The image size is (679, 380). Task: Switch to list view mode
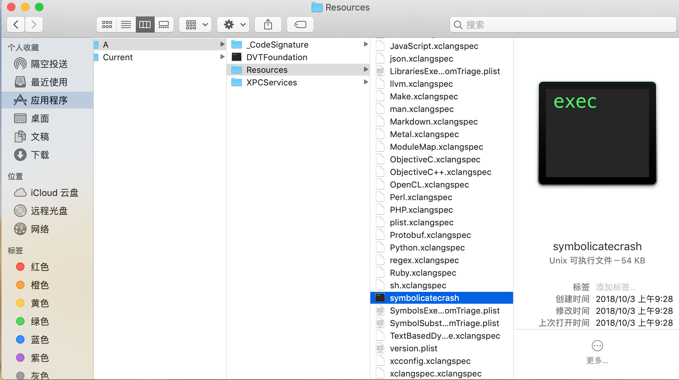pos(126,24)
